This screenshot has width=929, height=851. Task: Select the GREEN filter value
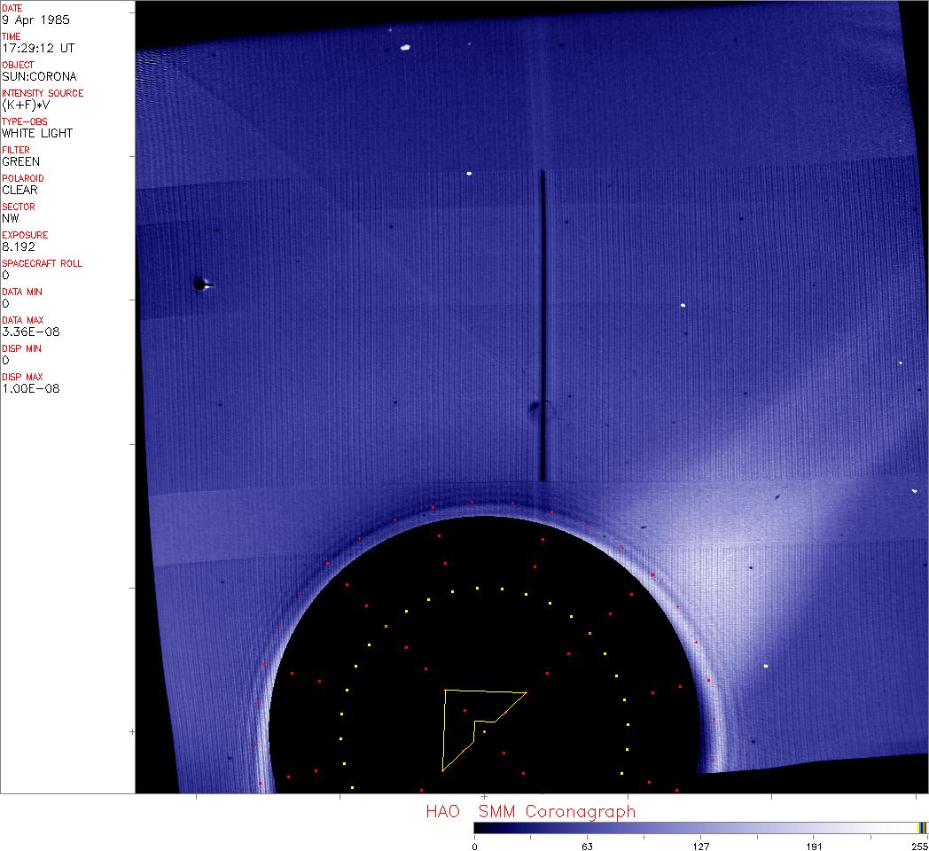(x=20, y=162)
